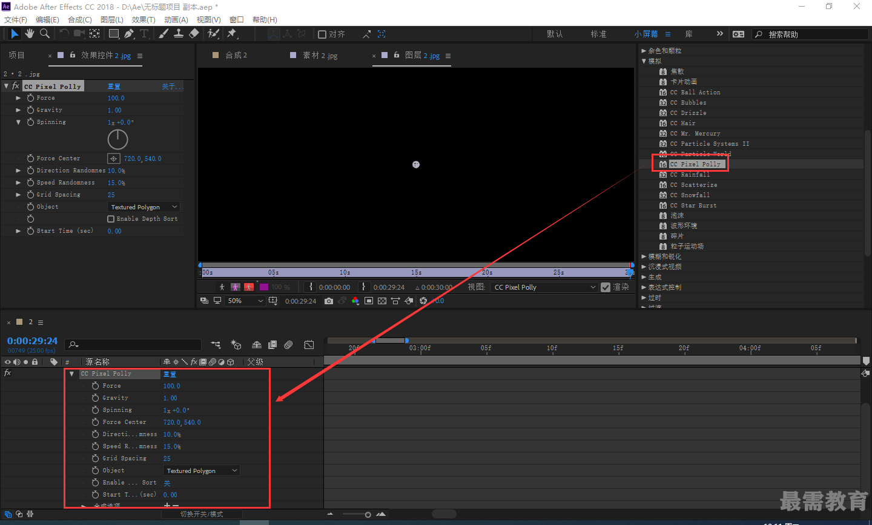The image size is (872, 525).
Task: Switch to the 项目 panel tab
Action: point(16,55)
